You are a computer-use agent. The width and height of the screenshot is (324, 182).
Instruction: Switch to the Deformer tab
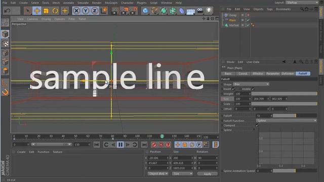[288, 74]
